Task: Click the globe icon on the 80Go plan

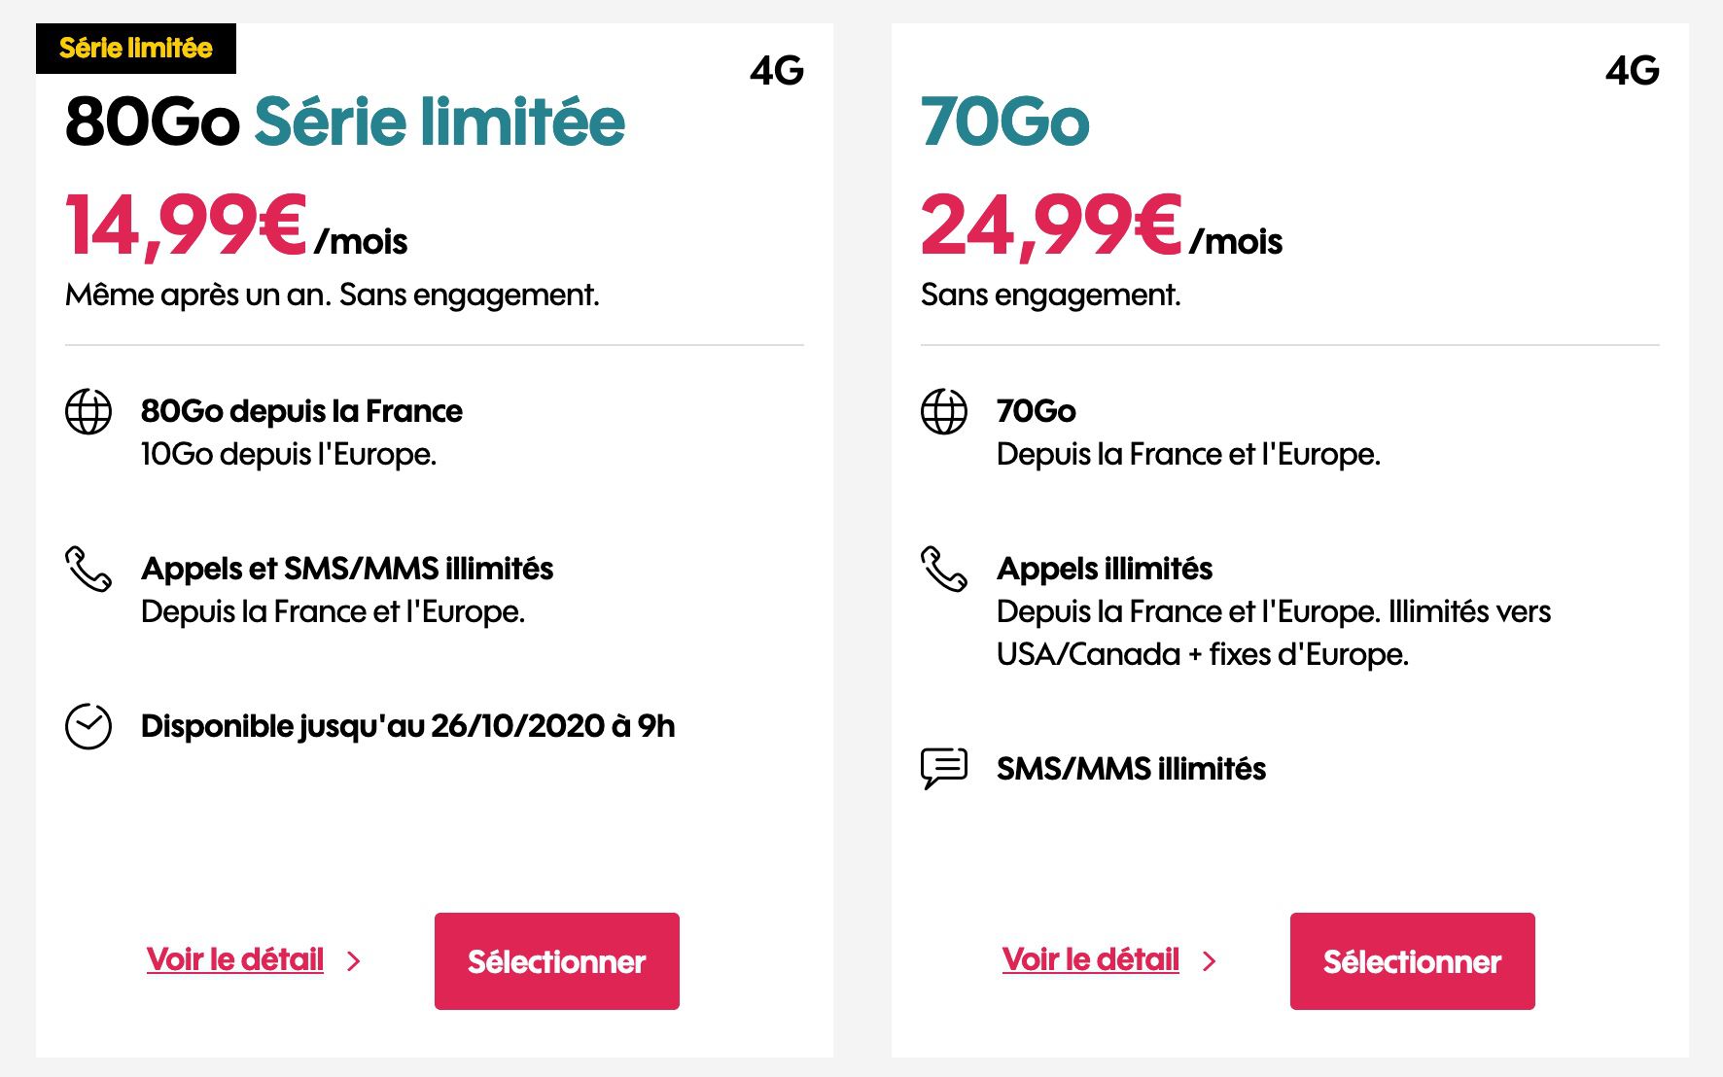Action: coord(88,411)
